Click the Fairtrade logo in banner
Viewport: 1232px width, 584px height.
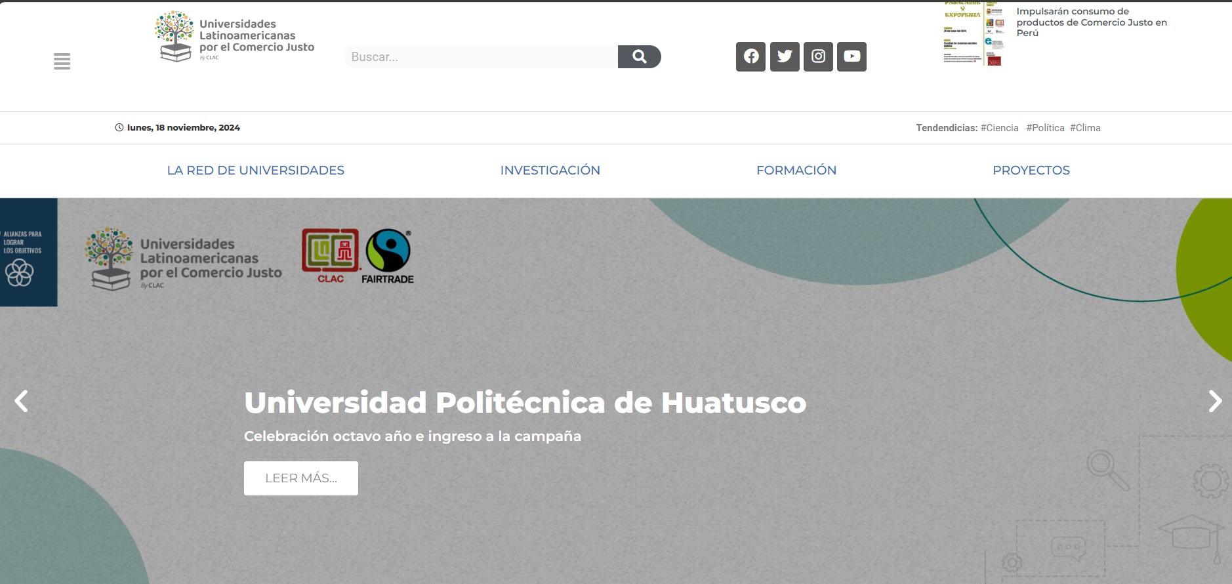(x=388, y=256)
